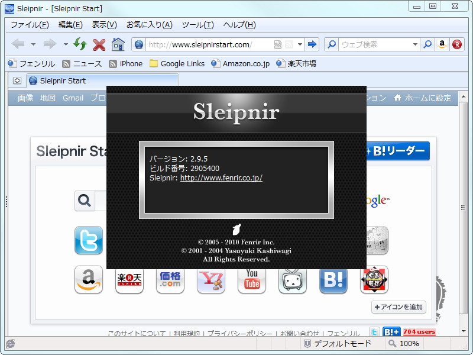Expand the web search engine dropdown

[x=416, y=44]
